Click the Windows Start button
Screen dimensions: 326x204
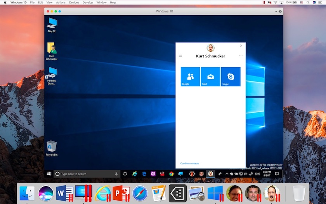[x=49, y=174]
